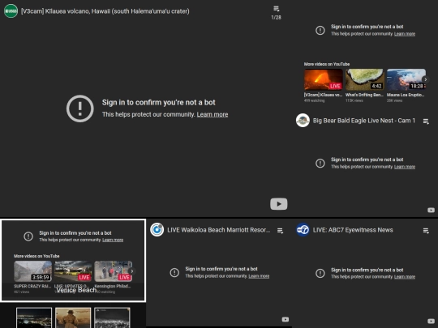Open the Big Bear Bald Eagle Live Nest title
The width and height of the screenshot is (438, 328).
point(364,121)
